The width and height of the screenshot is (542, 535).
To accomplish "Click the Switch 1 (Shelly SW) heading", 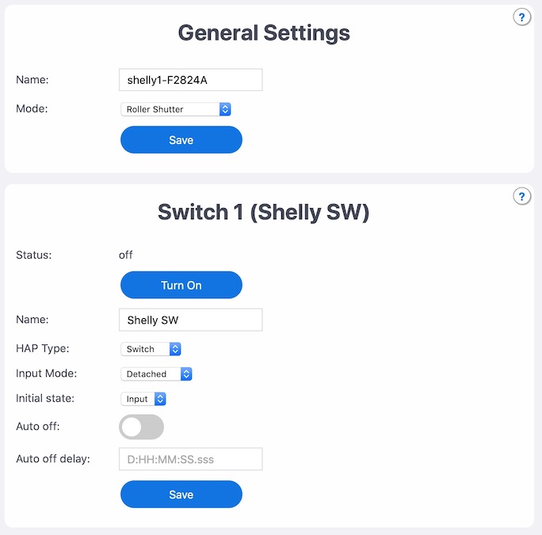I will click(x=263, y=212).
